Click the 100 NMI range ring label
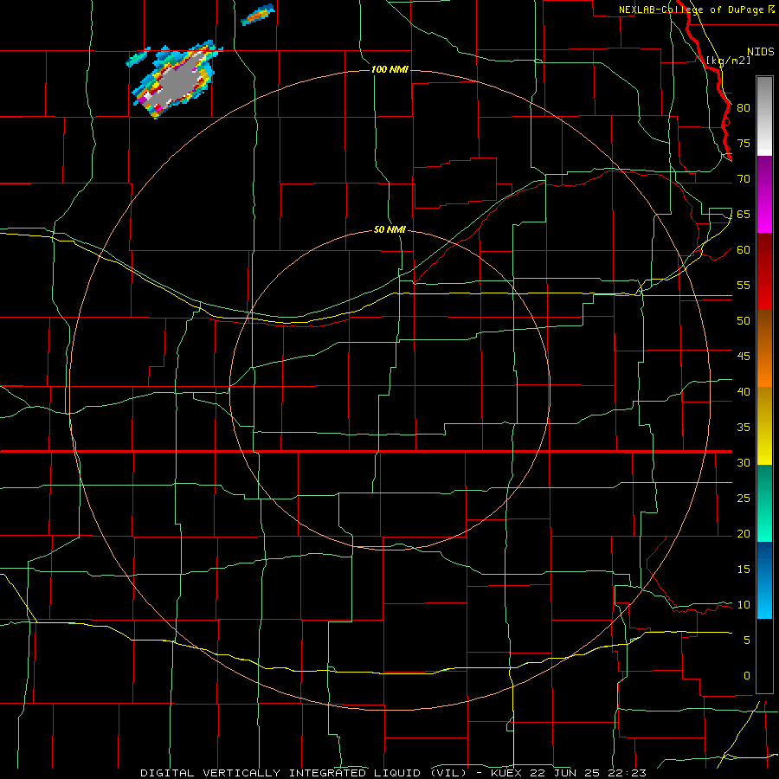This screenshot has width=779, height=779. click(389, 69)
